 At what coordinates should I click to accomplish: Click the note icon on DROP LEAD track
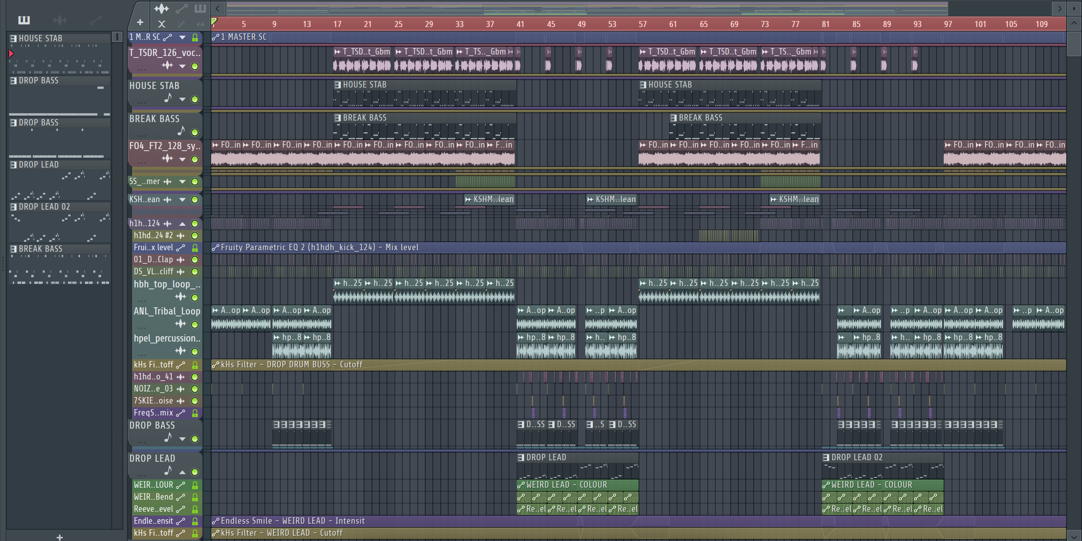pyautogui.click(x=168, y=470)
